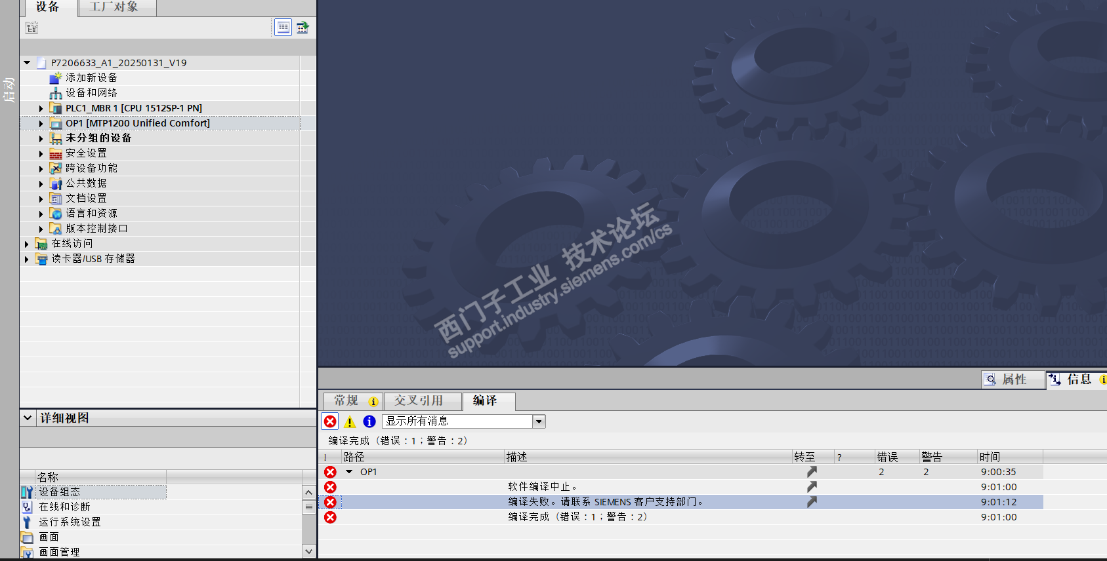Image resolution: width=1107 pixels, height=561 pixels.
Task: Click the online access (在线访问) icon
Action: pyautogui.click(x=41, y=244)
